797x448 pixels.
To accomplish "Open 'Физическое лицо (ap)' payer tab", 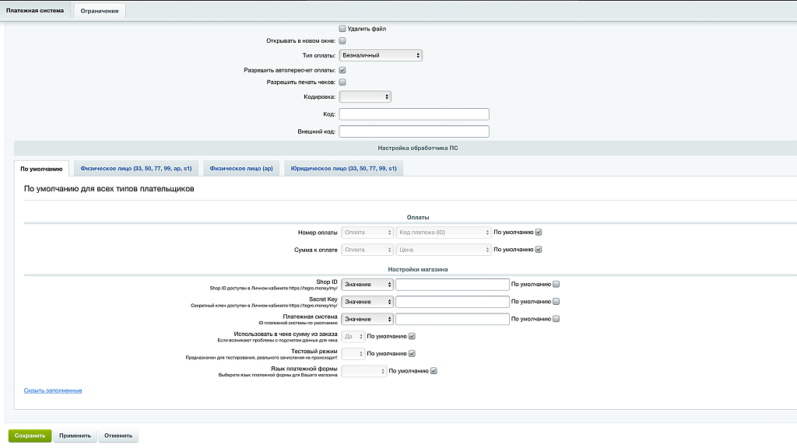I will [x=241, y=168].
